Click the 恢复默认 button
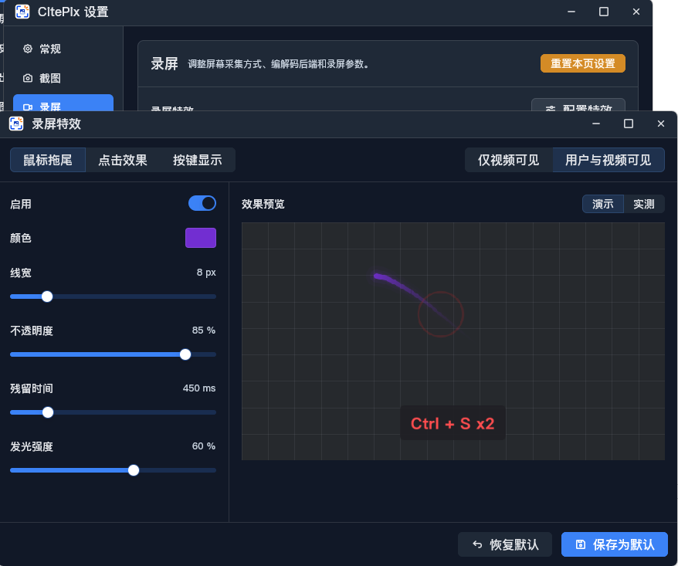The image size is (678, 566). coord(505,544)
